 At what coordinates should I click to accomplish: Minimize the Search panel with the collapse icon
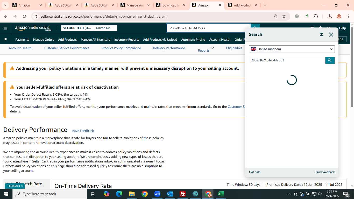pos(321,34)
